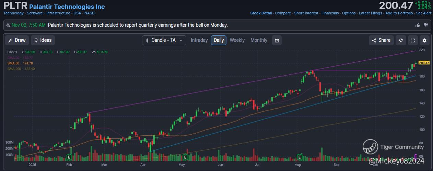The width and height of the screenshot is (433, 171).
Task: Open Palantir Technologies Inc company link
Action: coord(67,7)
